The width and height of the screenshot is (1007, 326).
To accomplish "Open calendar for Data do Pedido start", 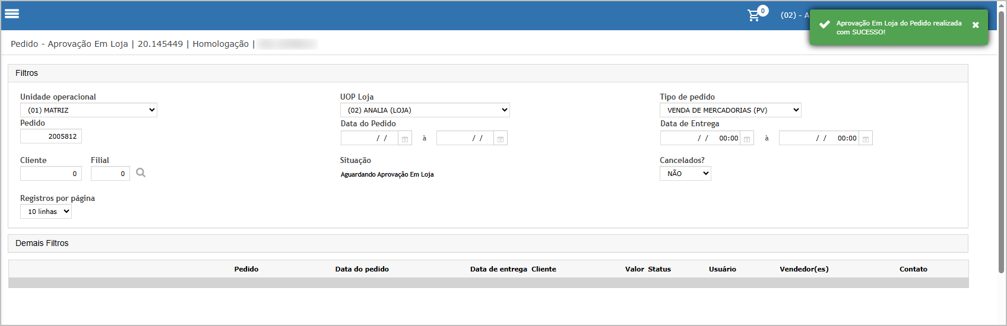I will tap(405, 139).
